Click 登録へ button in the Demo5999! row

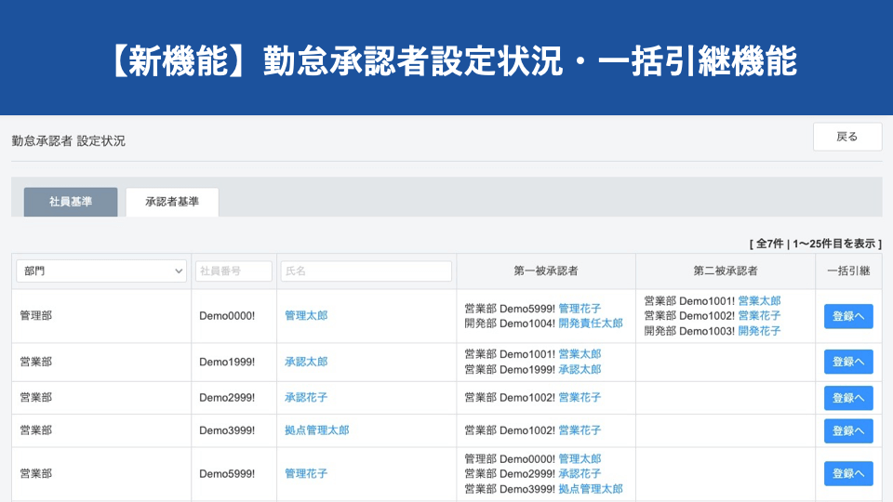(848, 473)
